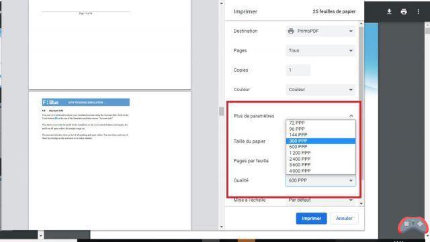Click the Pages par feuille label

(x=251, y=161)
